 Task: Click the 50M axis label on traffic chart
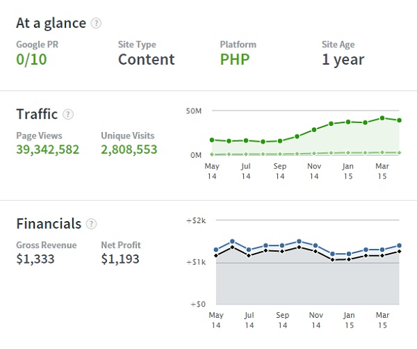tap(193, 111)
